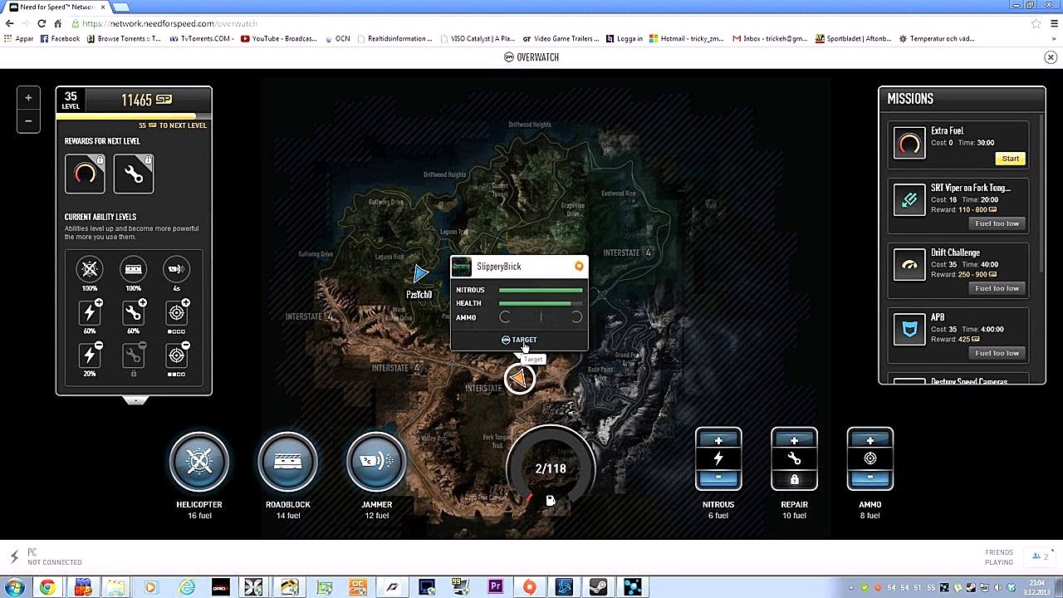This screenshot has width=1063, height=598.
Task: Fuel the SRT Viper on Fork Tongue mission
Action: (x=997, y=223)
